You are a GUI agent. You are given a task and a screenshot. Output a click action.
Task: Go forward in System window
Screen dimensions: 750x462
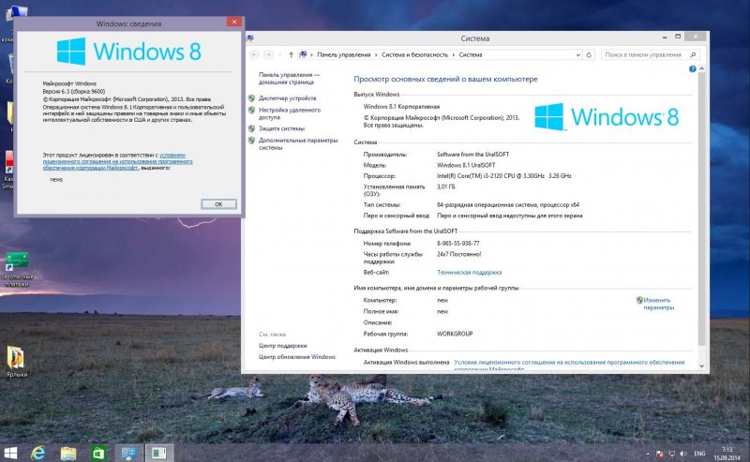pyautogui.click(x=268, y=54)
